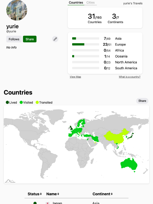
Task: Click the Europe progress bar
Action: (85, 44)
